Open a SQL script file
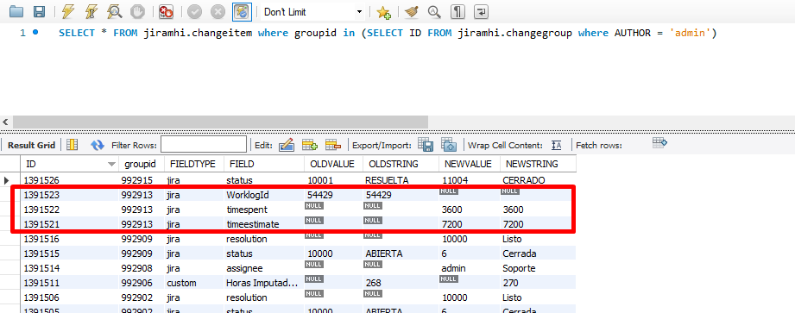The height and width of the screenshot is (313, 795). 16,11
